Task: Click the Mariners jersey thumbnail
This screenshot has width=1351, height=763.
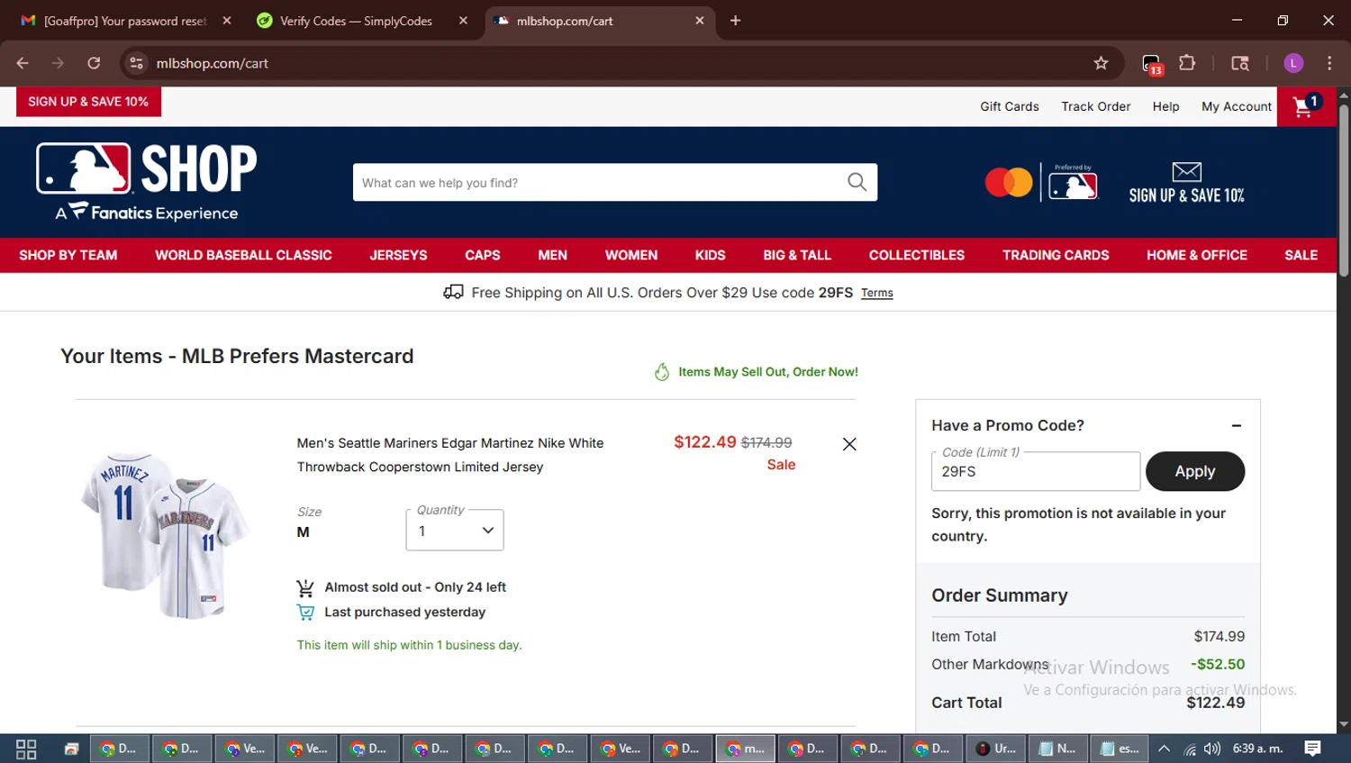Action: (165, 535)
